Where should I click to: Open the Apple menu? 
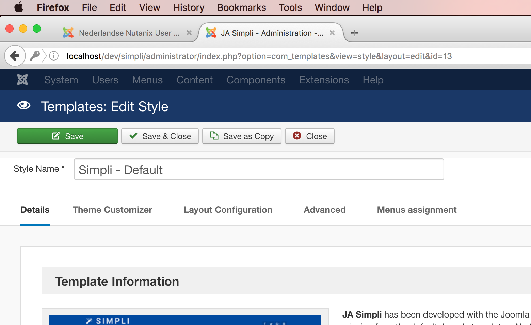[x=19, y=7]
